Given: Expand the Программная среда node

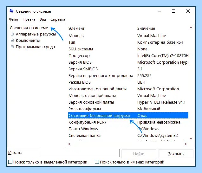Looking at the screenshot, I should (x=12, y=47).
